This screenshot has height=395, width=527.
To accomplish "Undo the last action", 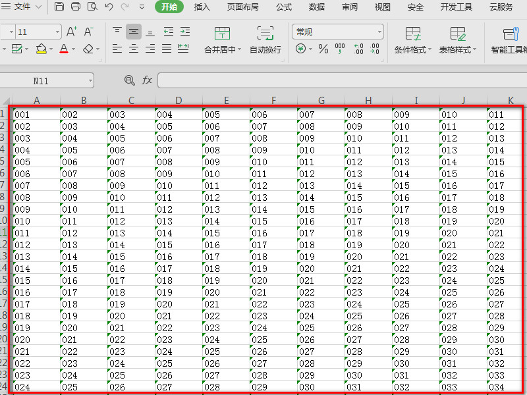I will (x=109, y=7).
